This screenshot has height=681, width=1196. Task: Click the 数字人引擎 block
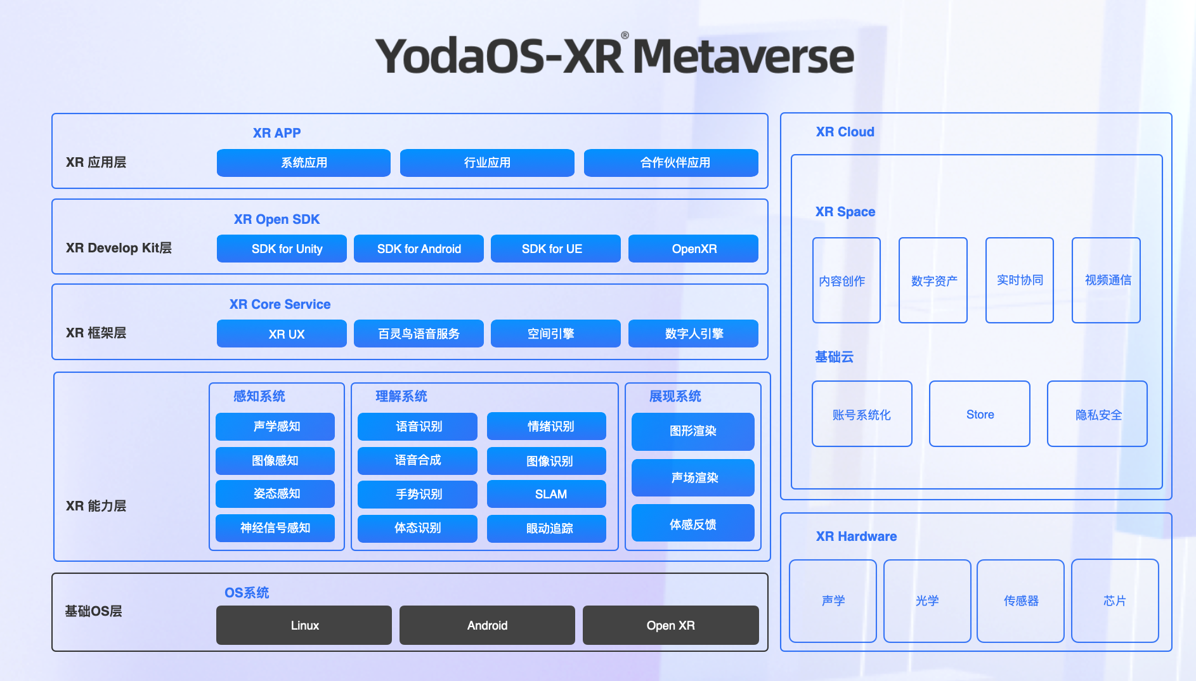point(692,334)
